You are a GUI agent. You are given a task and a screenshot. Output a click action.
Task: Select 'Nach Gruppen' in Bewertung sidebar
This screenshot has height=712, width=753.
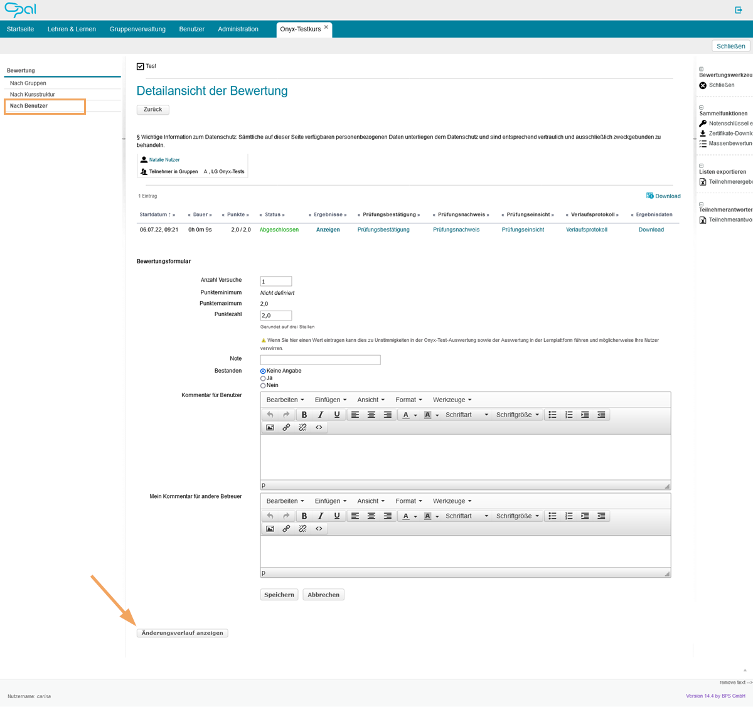(x=28, y=83)
